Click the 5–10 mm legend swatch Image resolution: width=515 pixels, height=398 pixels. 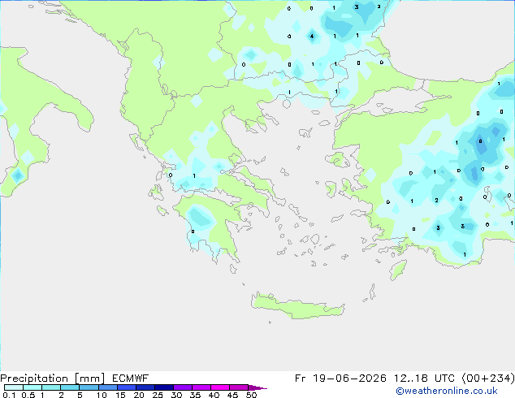click(89, 387)
